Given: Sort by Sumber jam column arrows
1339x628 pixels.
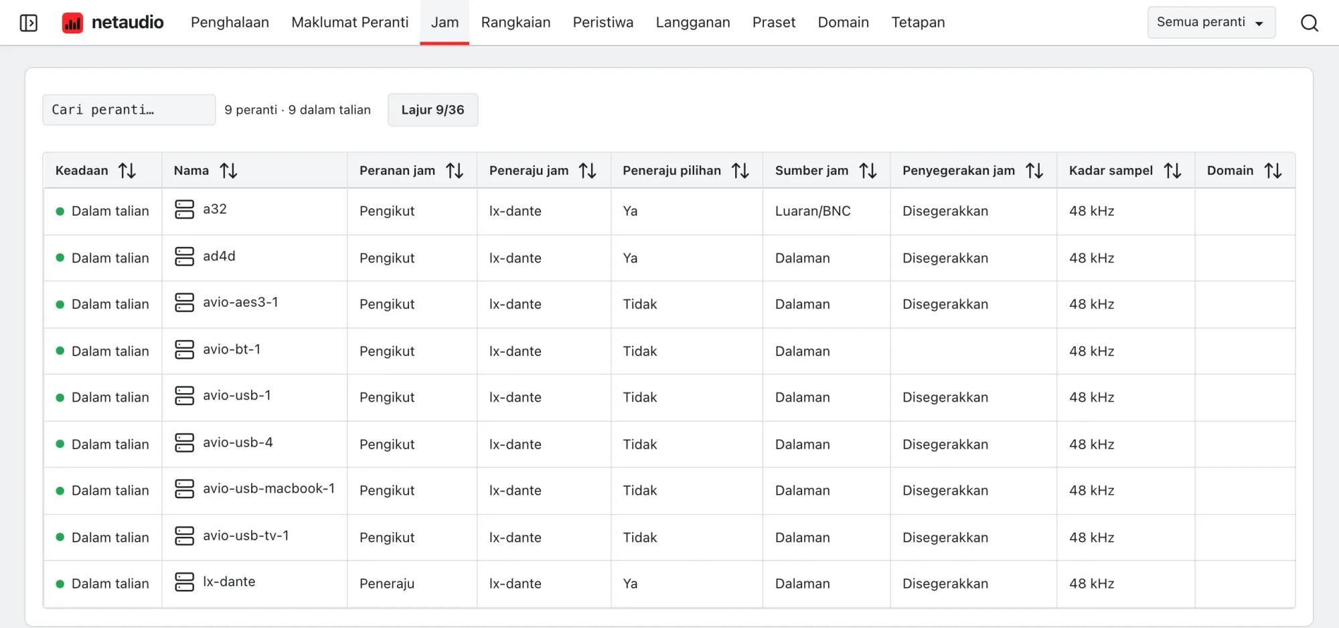Looking at the screenshot, I should pos(868,171).
